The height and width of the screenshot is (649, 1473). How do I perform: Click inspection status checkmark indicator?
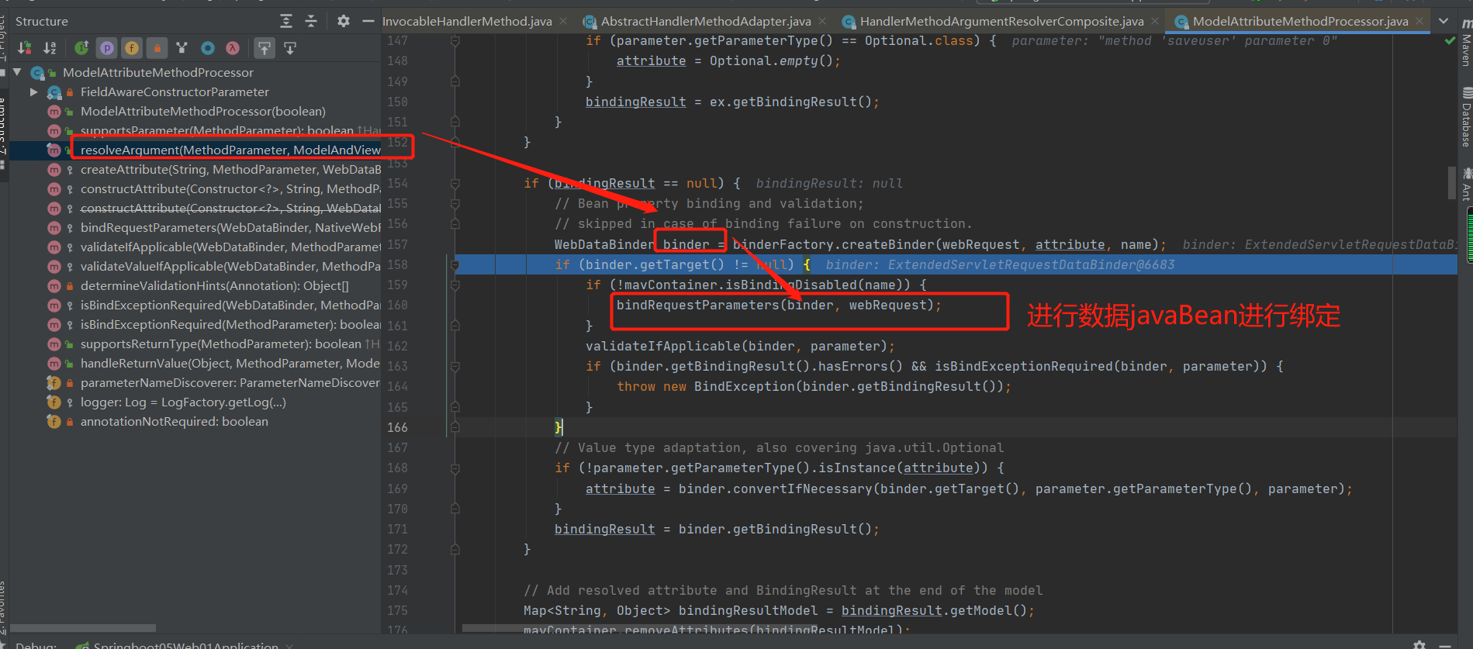click(x=1450, y=41)
